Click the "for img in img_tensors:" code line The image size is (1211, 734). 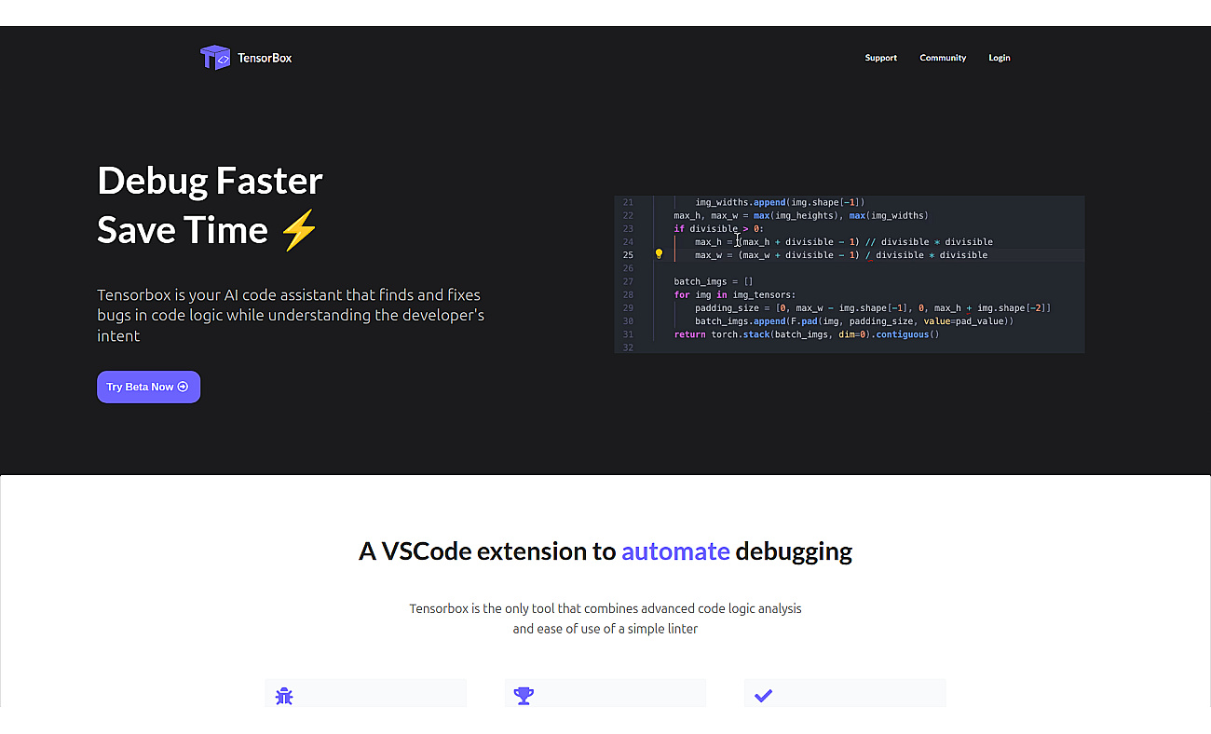(x=735, y=294)
